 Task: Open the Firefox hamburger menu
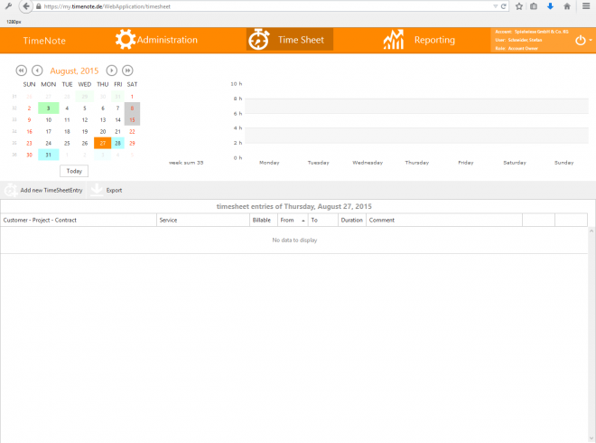(x=586, y=6)
